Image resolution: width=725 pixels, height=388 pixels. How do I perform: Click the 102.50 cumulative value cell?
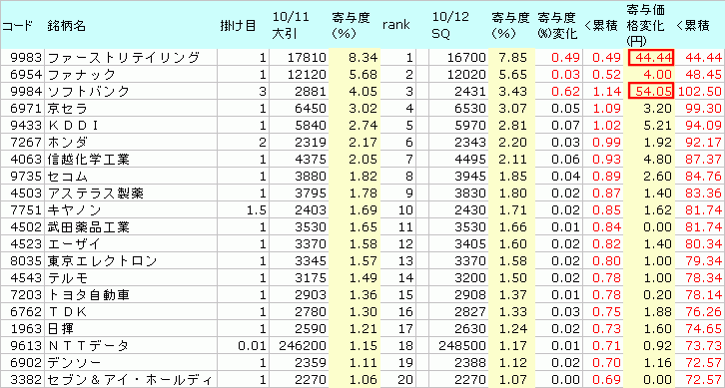pos(700,92)
